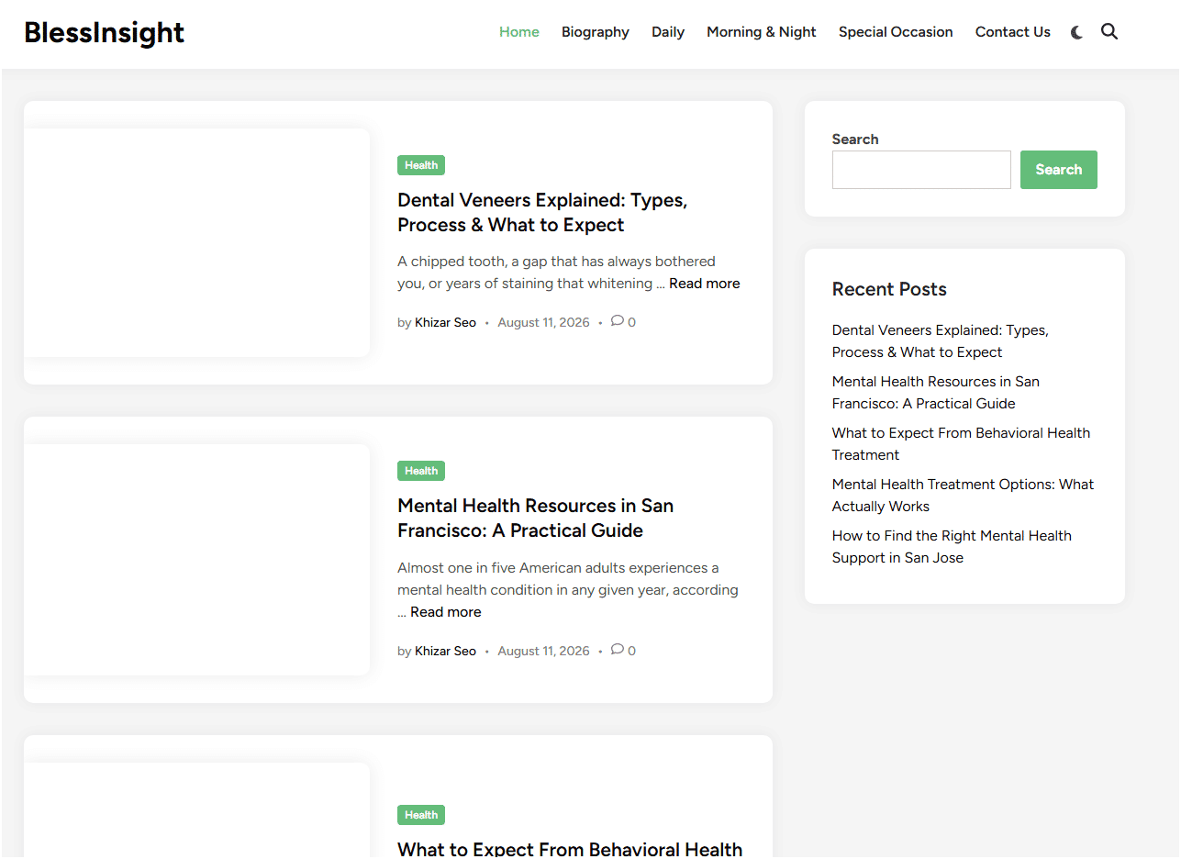Click Read more on Dental Veneers excerpt
Screen dimensions: 1181x859
tap(705, 284)
